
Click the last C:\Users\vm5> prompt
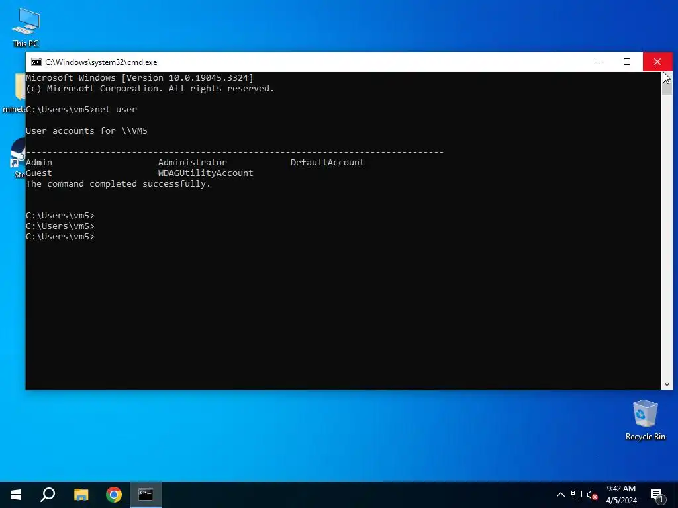(x=60, y=237)
